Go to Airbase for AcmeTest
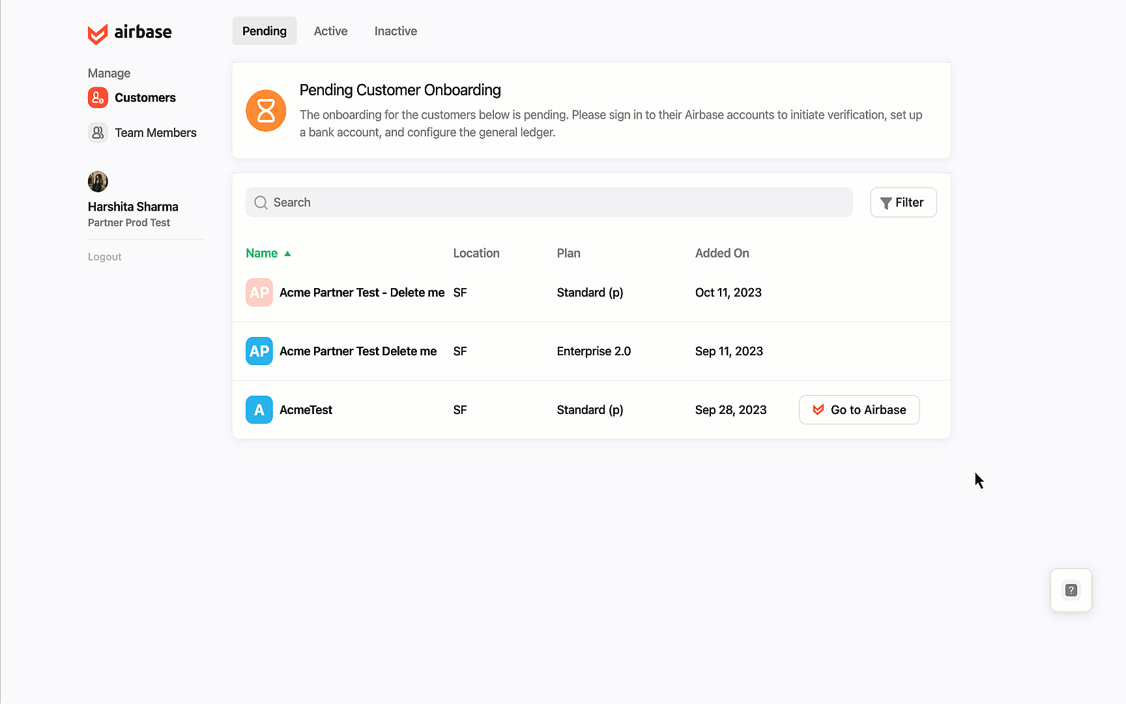The height and width of the screenshot is (704, 1126). click(x=859, y=410)
